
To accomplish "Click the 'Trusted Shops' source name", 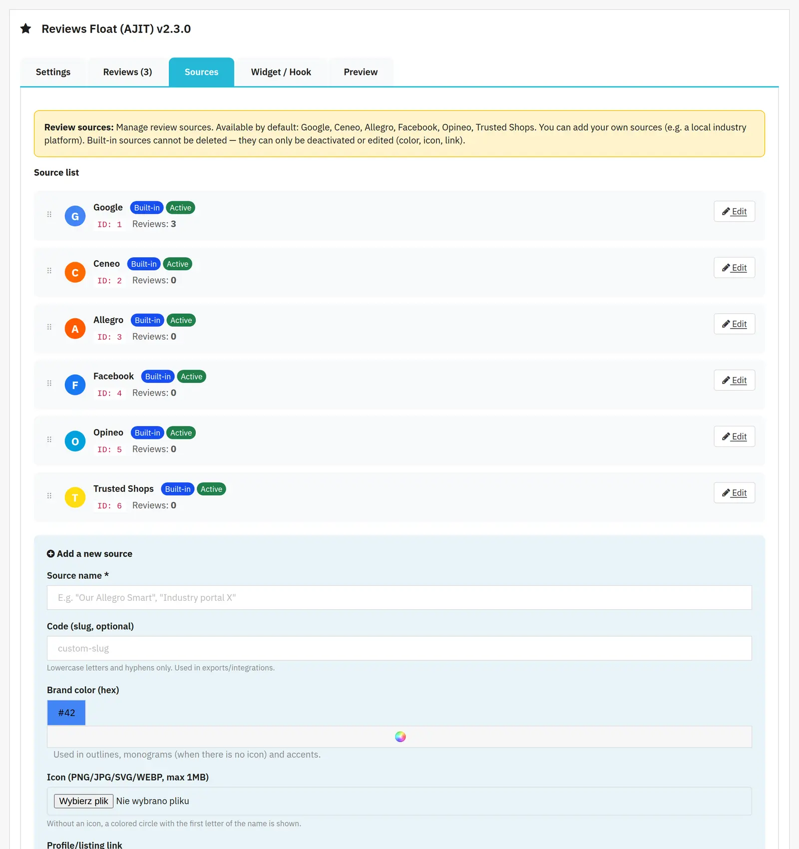I will click(x=123, y=488).
